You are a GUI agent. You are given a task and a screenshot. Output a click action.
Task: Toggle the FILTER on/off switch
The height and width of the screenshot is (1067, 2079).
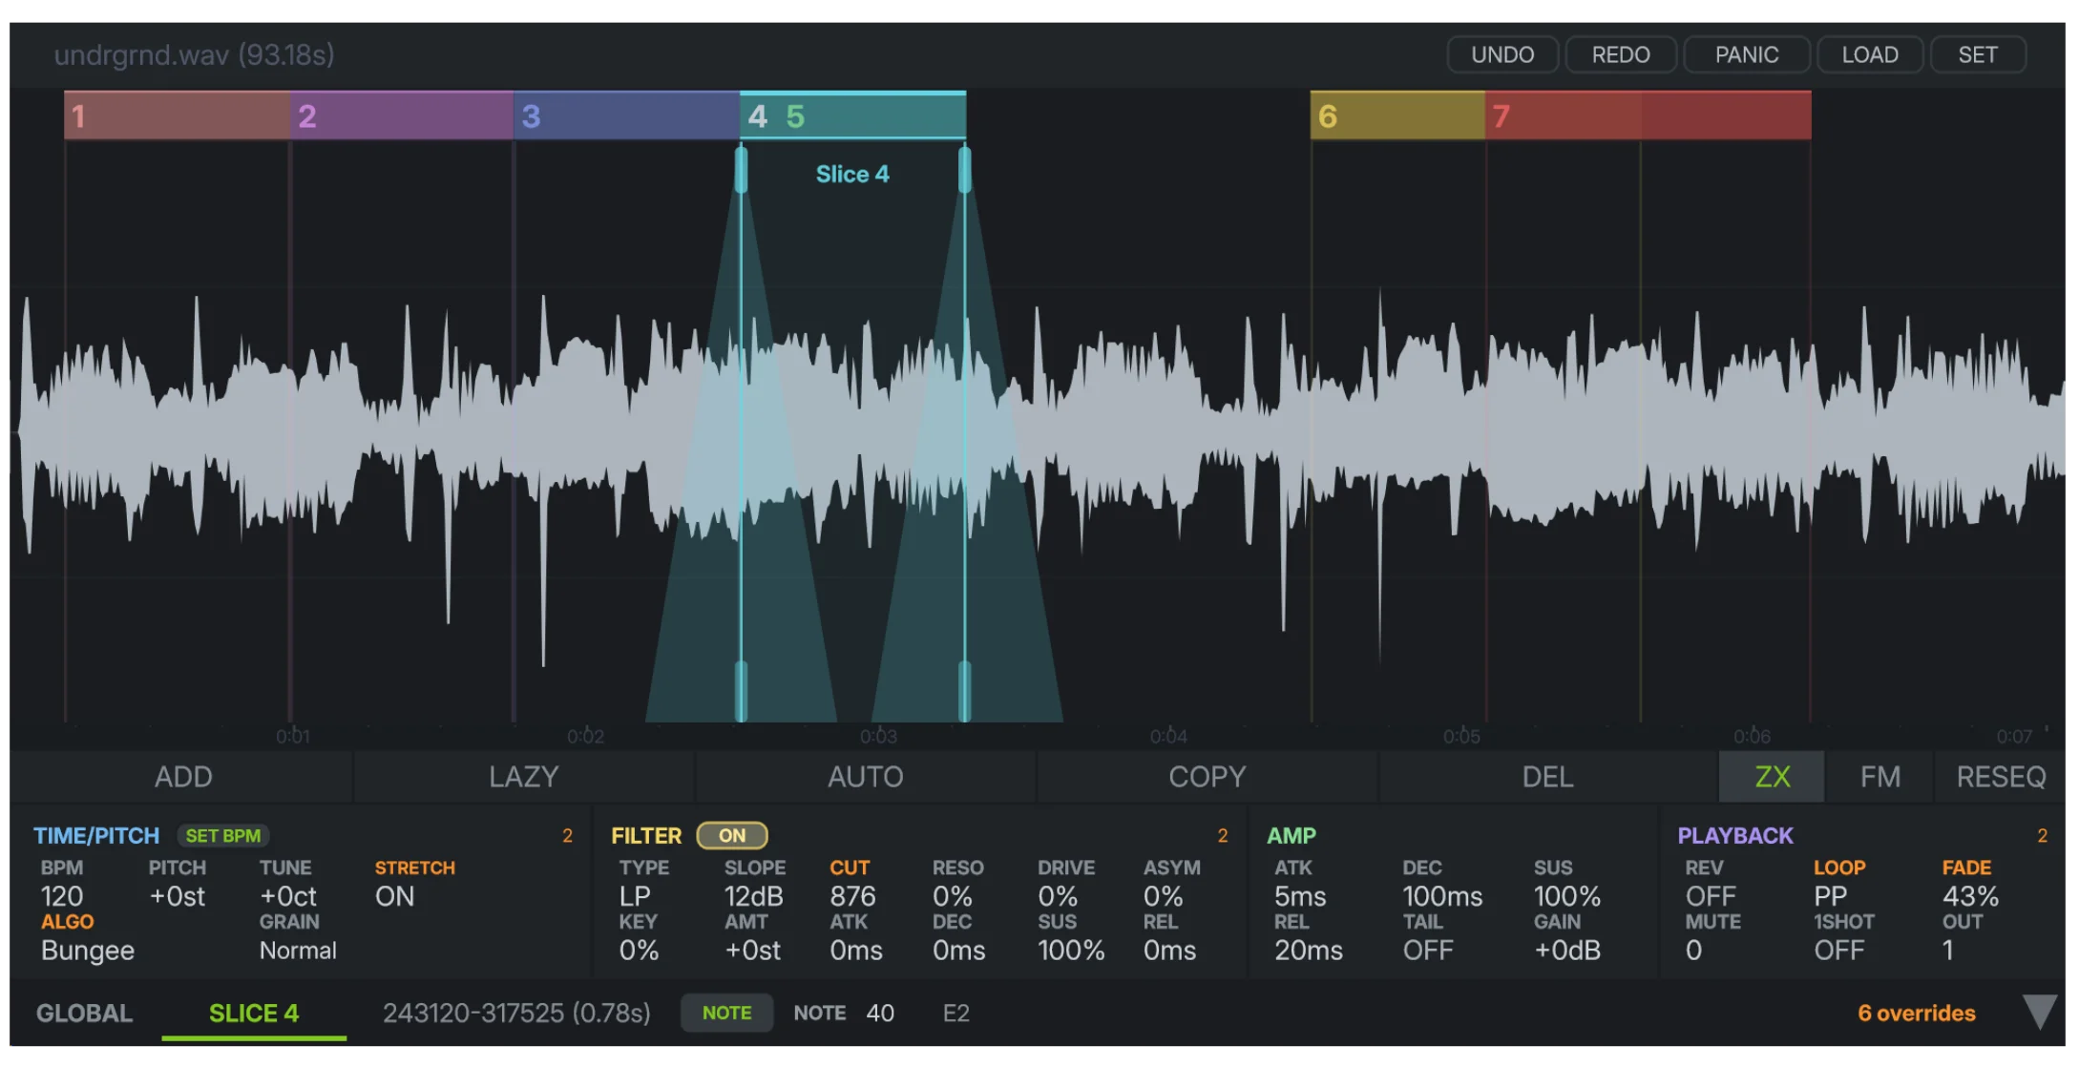(732, 835)
